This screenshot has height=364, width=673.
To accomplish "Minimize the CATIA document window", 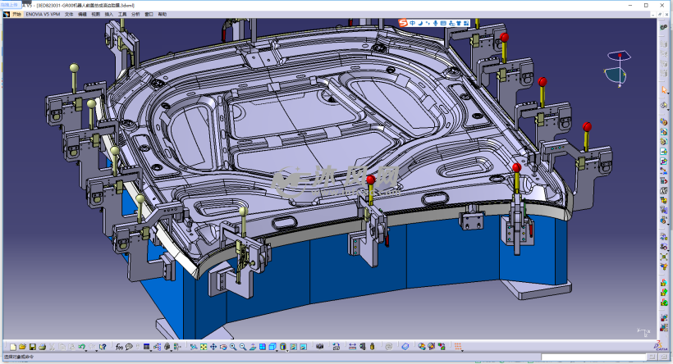I will click(652, 14).
